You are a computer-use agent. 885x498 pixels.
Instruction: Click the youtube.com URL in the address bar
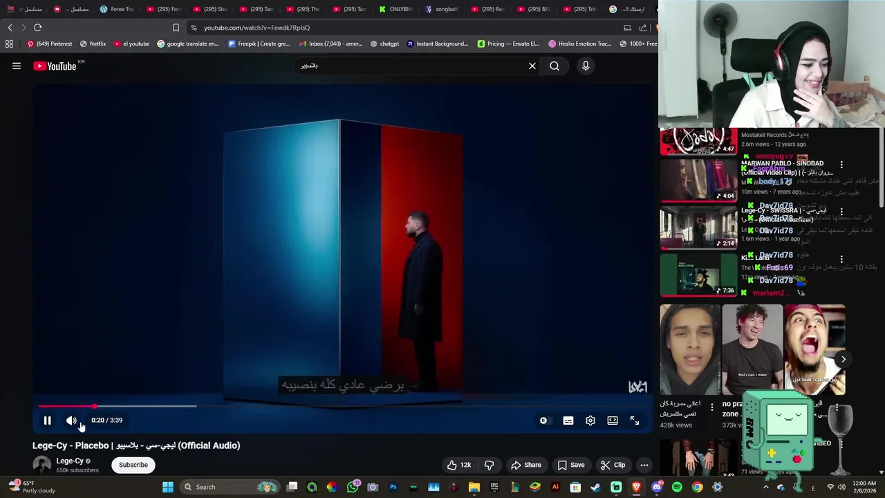click(x=257, y=28)
